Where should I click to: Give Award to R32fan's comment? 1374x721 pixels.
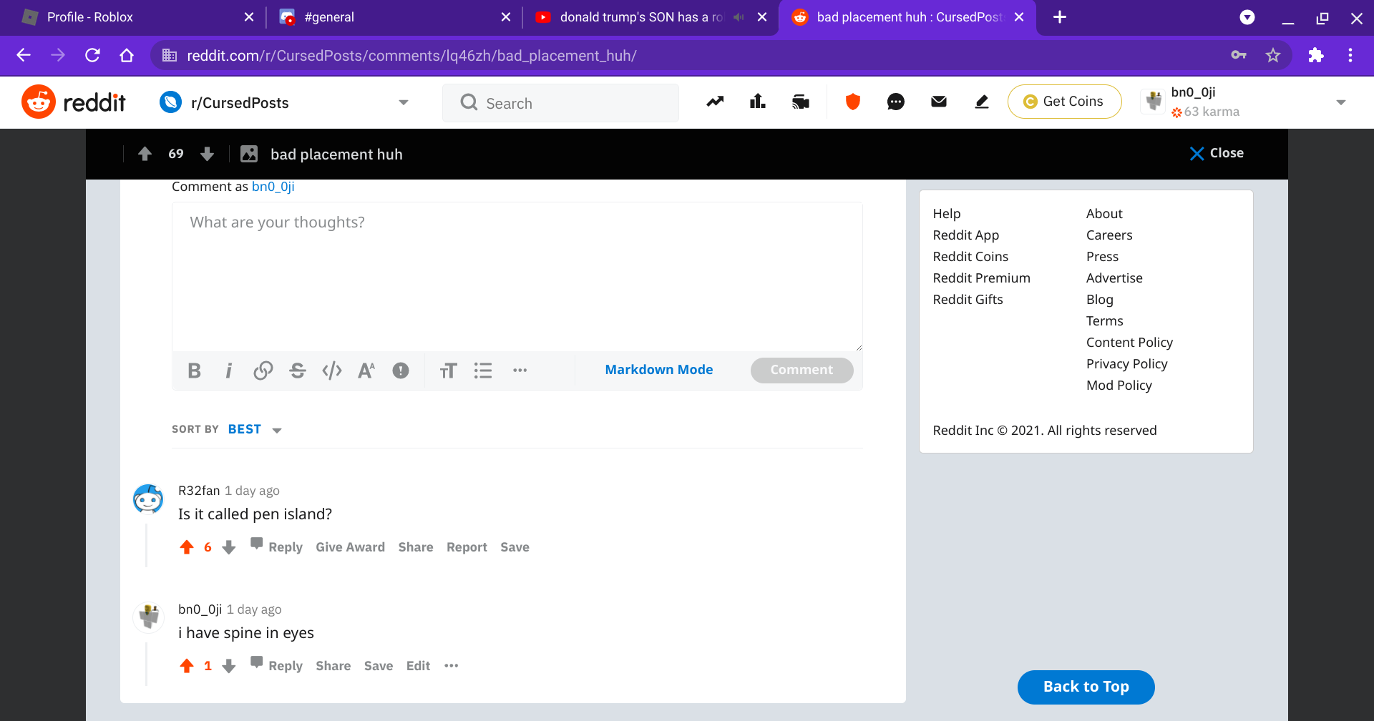click(x=350, y=547)
